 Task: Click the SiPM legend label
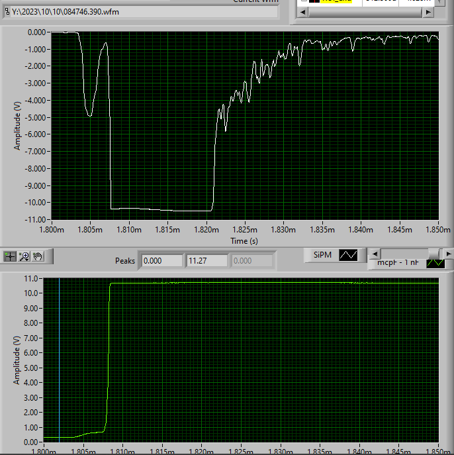(322, 255)
